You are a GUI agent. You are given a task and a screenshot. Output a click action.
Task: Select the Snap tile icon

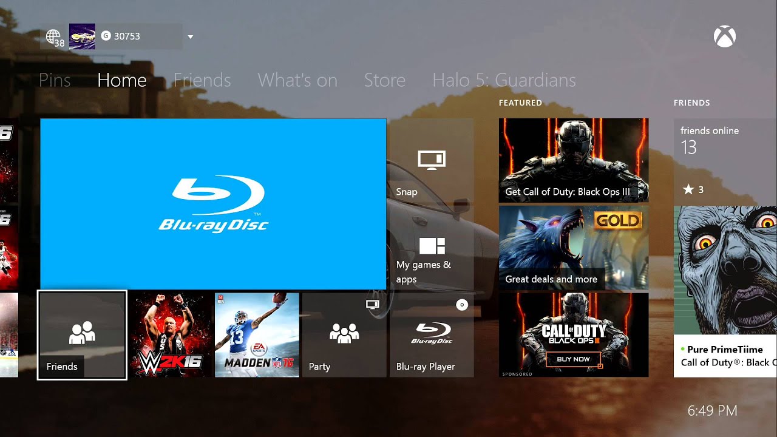pos(432,160)
